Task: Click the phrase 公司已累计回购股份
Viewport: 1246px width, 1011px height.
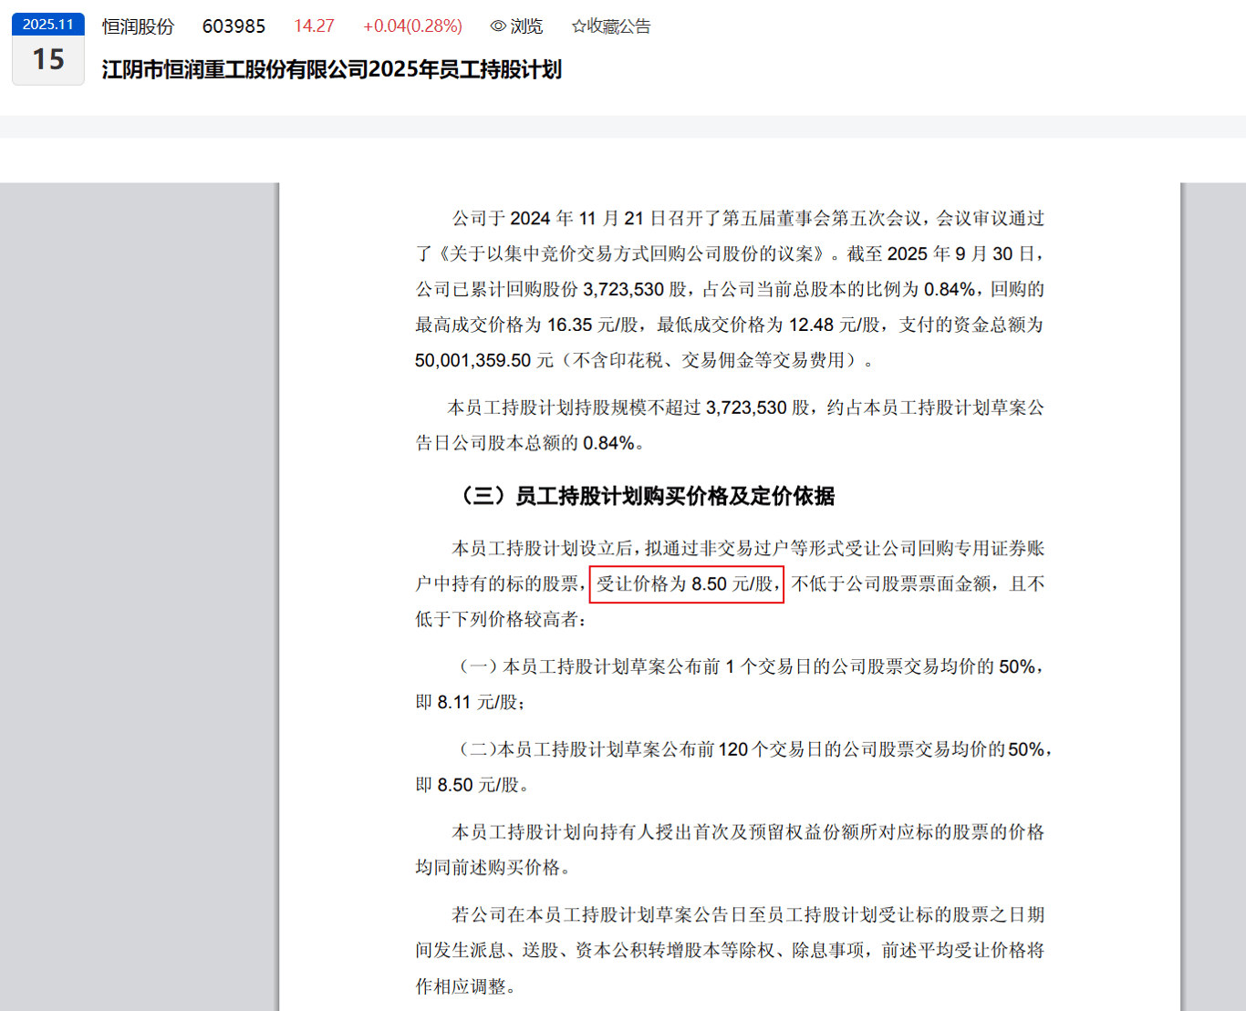Action: pos(496,290)
